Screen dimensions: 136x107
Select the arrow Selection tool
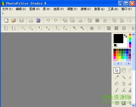tap(117, 70)
